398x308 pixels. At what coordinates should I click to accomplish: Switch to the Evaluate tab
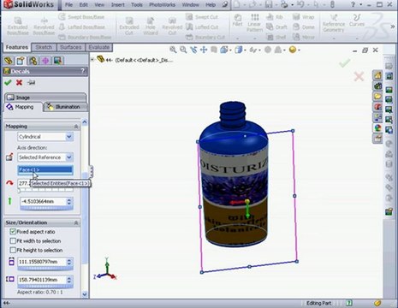pyautogui.click(x=98, y=47)
